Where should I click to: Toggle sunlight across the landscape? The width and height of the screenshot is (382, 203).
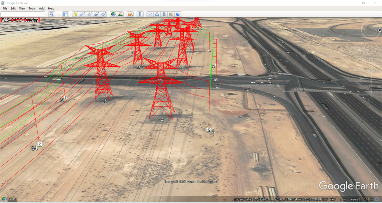[x=120, y=14]
